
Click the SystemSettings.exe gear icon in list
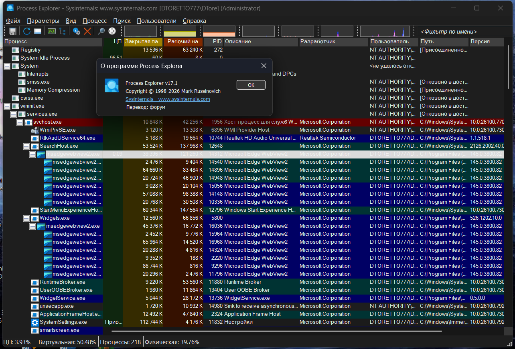(35, 322)
